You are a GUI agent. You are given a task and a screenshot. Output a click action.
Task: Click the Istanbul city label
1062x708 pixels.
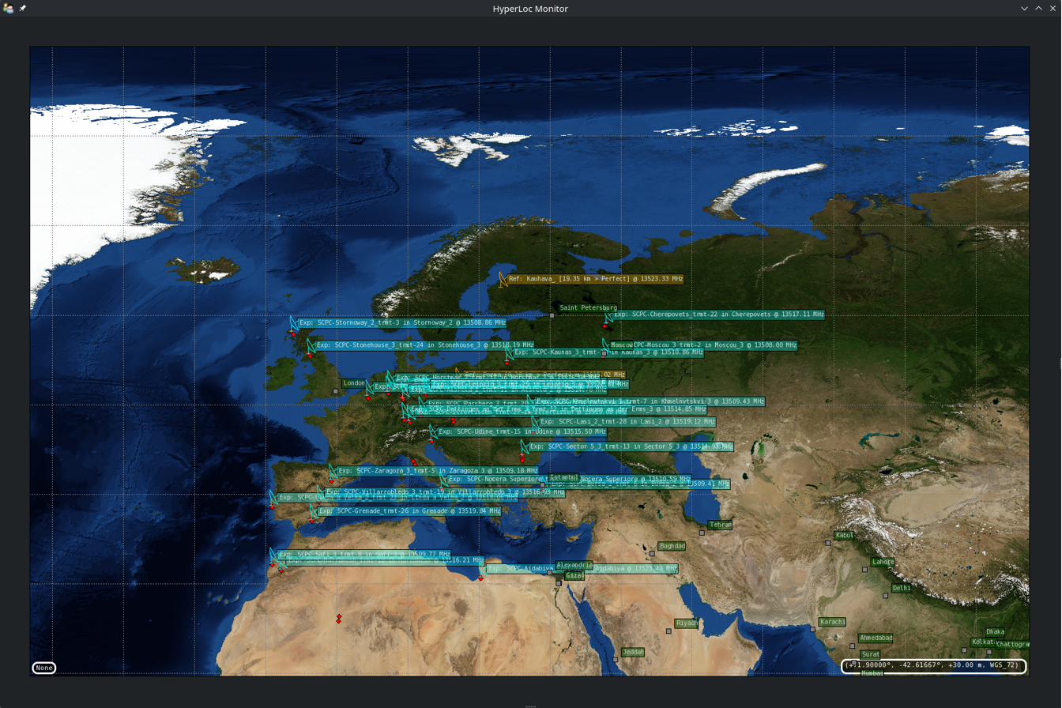coord(564,477)
